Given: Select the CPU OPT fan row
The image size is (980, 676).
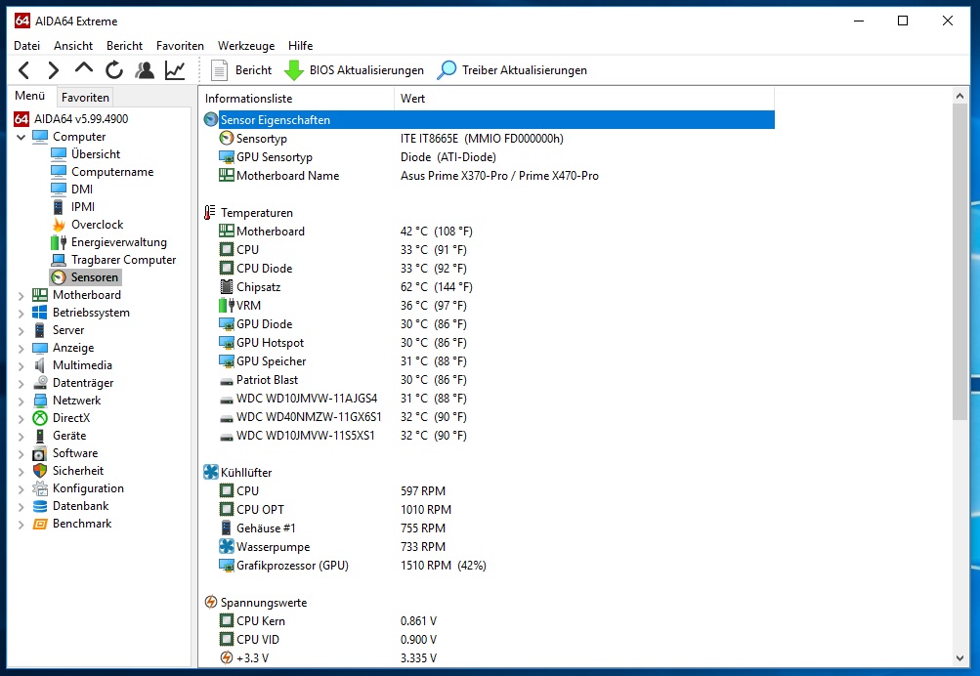Looking at the screenshot, I should (489, 509).
